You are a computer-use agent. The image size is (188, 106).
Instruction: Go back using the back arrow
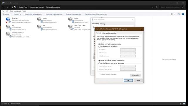coord(3,7)
